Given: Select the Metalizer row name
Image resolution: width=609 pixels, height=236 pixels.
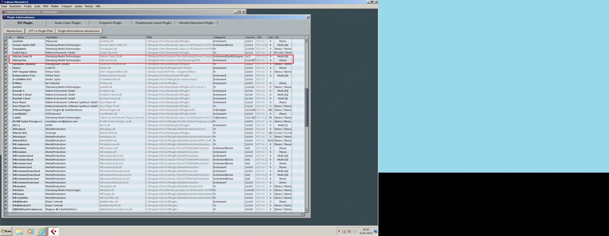Looking at the screenshot, I should click(x=18, y=190).
